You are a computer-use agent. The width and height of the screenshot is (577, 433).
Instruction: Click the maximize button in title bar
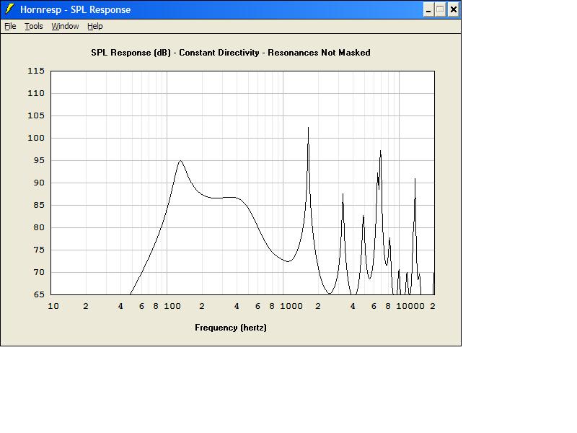(x=440, y=9)
